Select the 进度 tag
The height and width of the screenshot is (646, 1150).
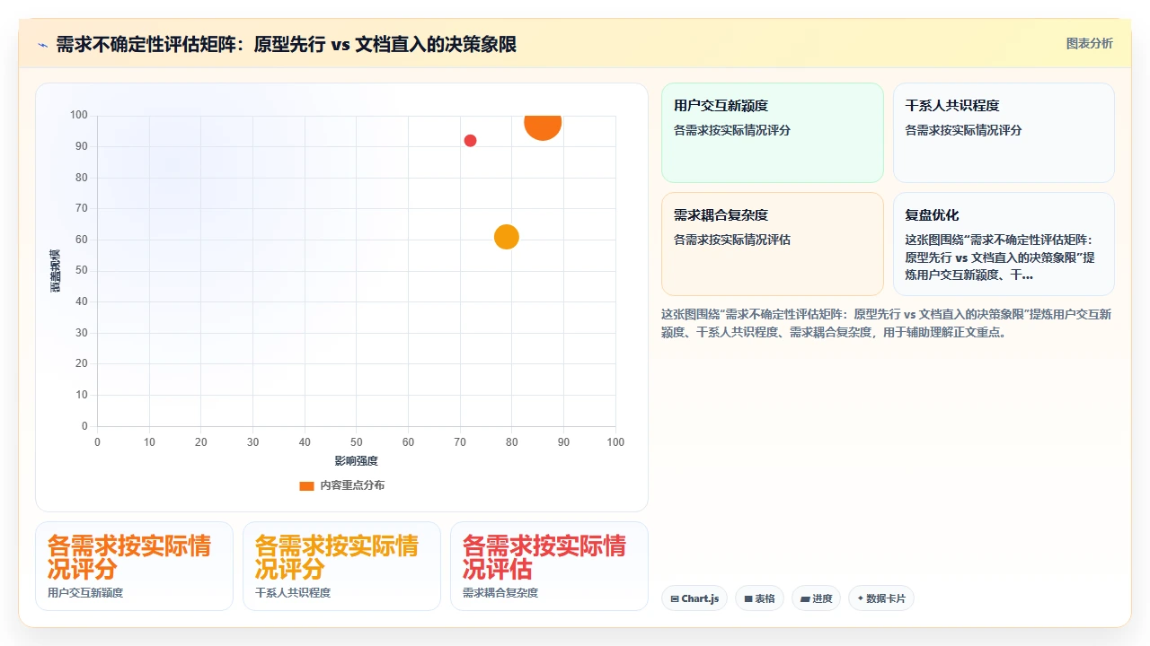click(x=816, y=598)
